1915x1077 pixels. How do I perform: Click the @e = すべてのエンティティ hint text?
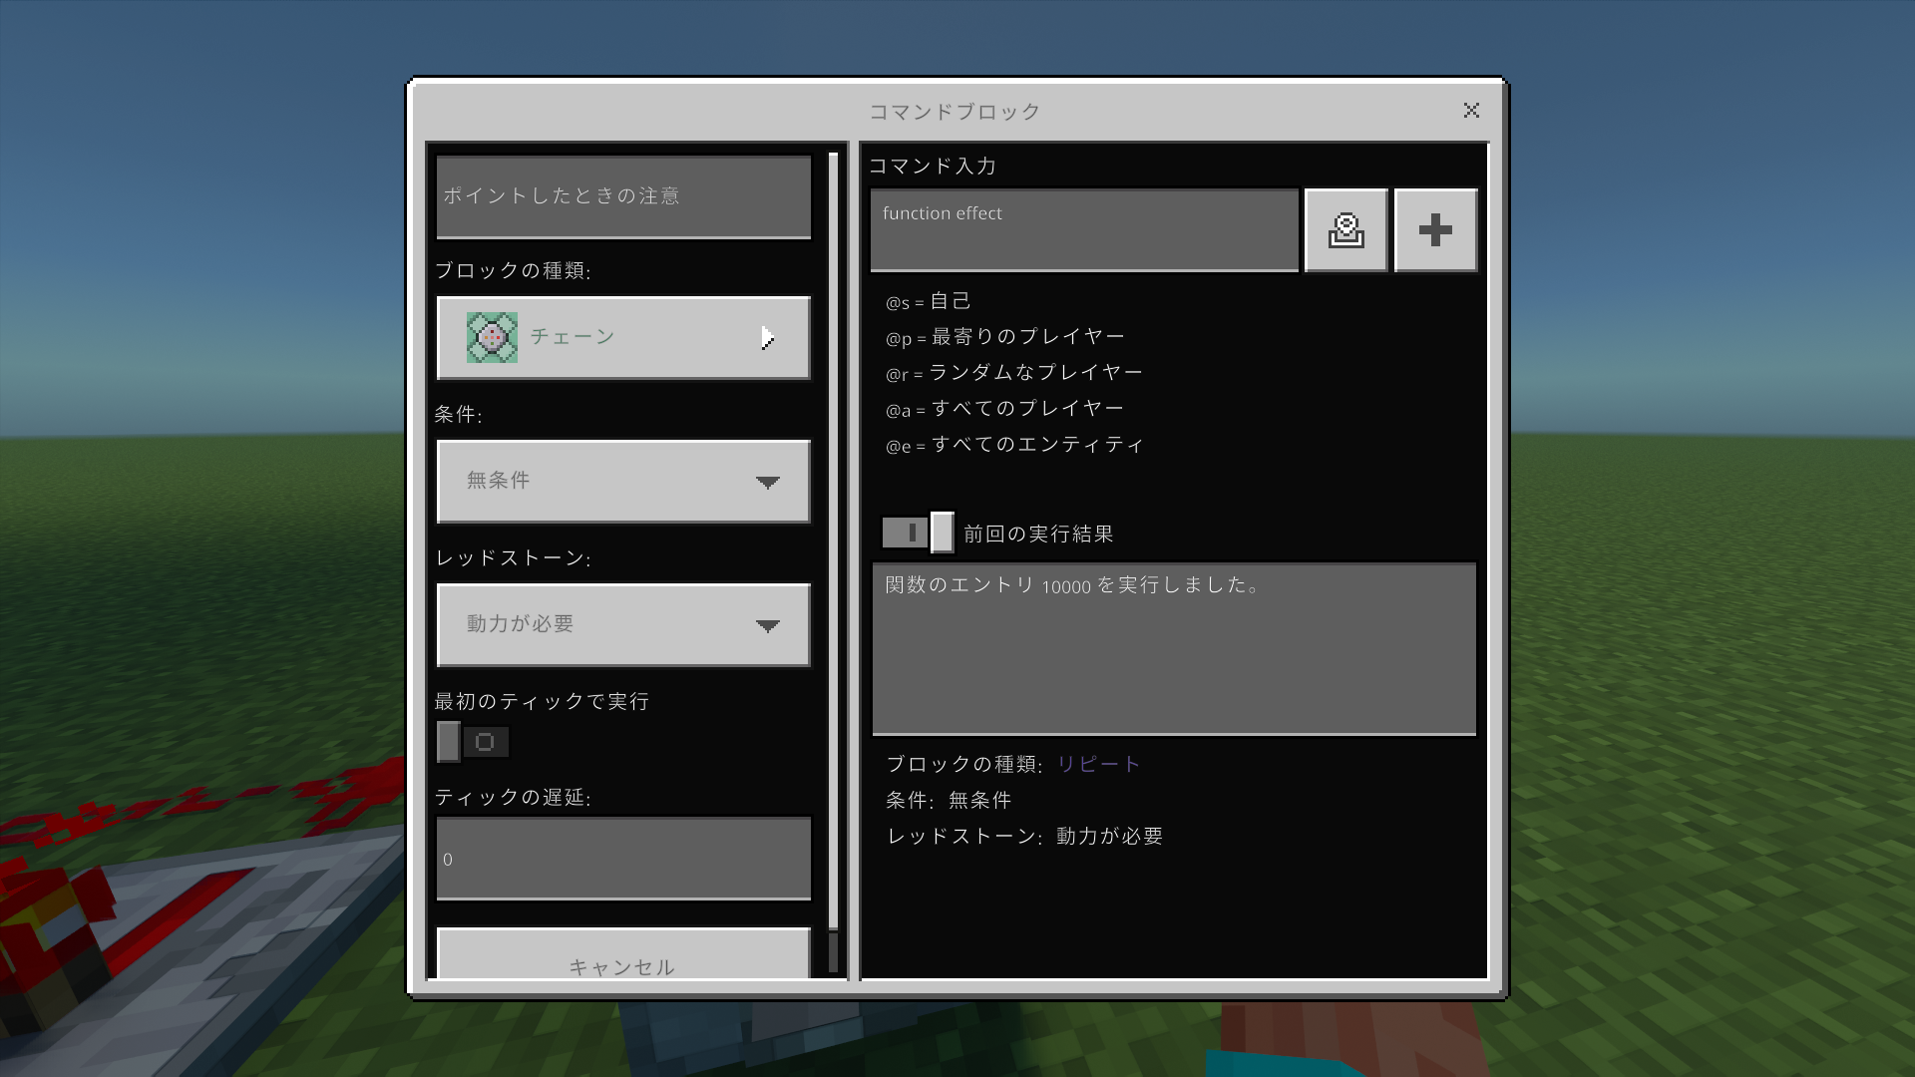click(1014, 445)
